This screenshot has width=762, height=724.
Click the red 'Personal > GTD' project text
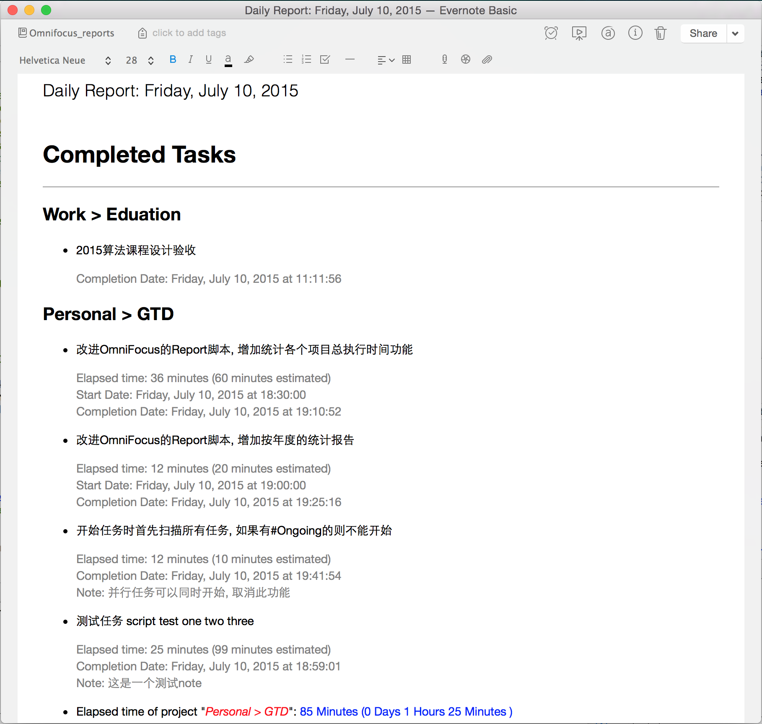[247, 712]
